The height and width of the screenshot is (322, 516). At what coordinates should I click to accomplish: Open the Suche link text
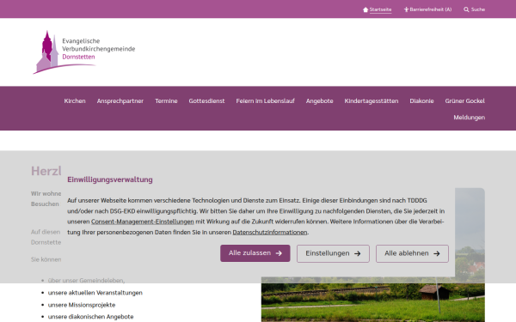click(478, 9)
